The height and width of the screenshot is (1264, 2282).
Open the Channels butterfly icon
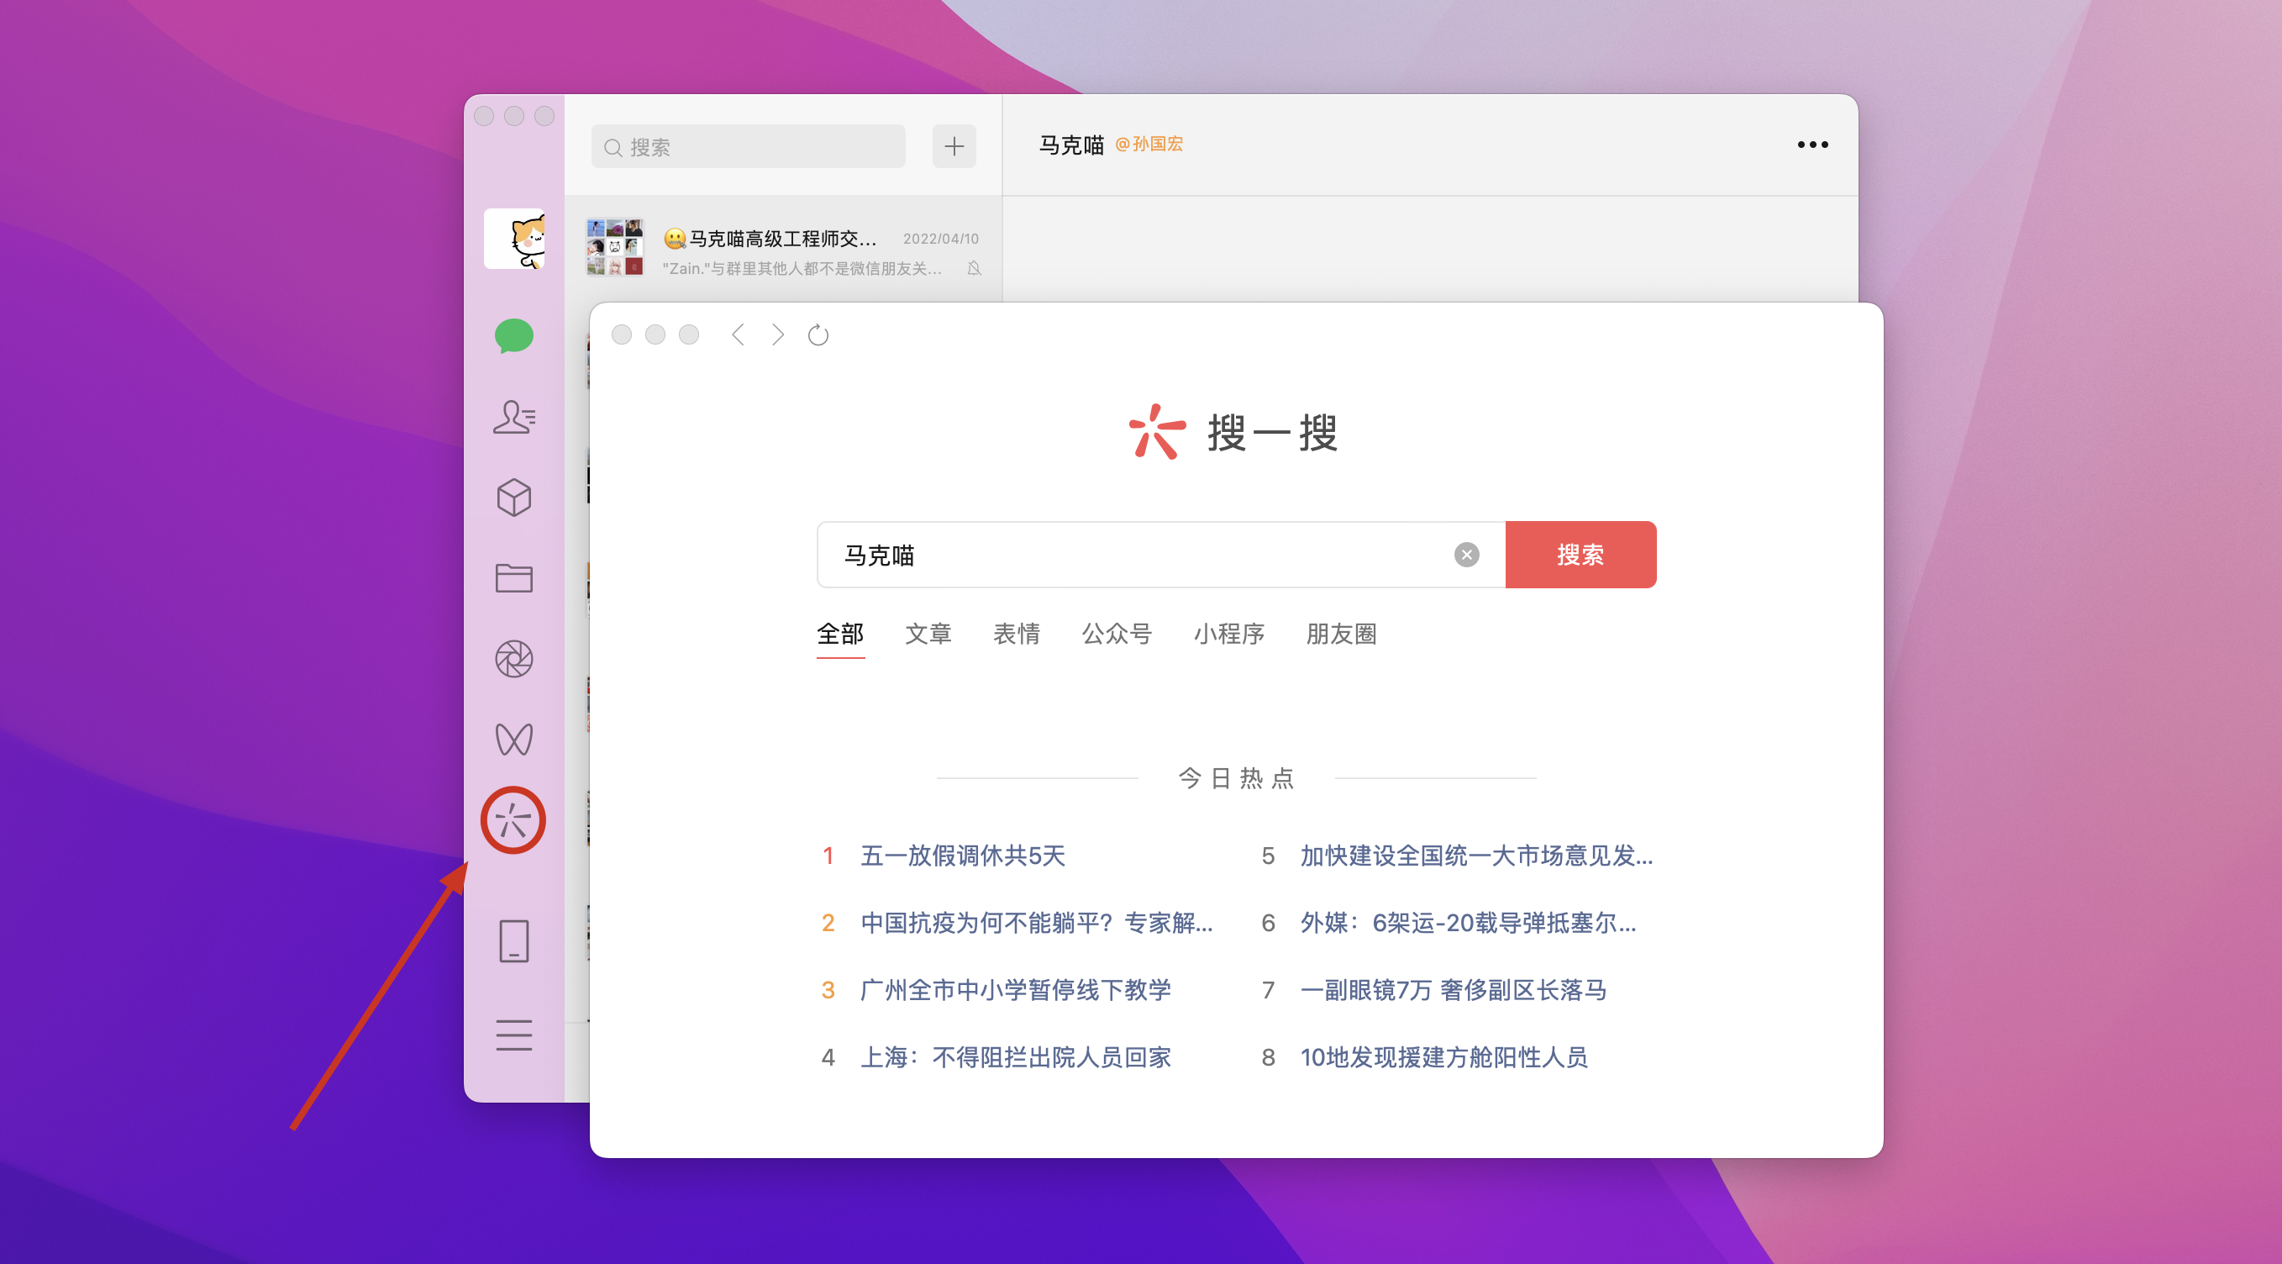(x=514, y=740)
